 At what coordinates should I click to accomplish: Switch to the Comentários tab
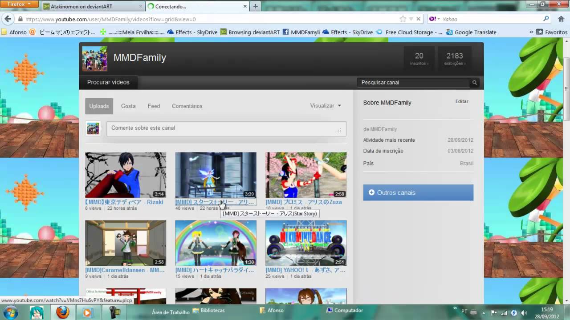(x=187, y=106)
